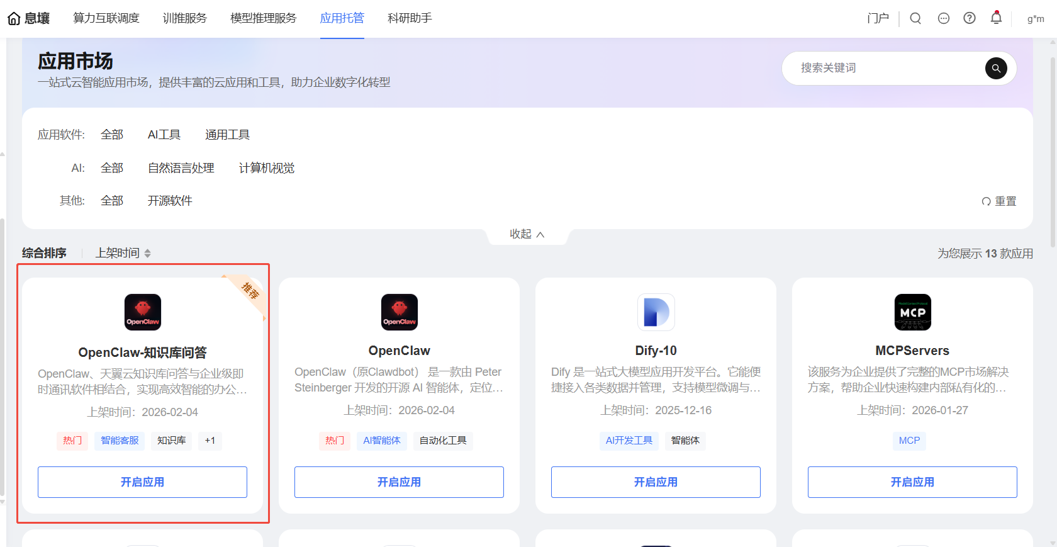Screen dimensions: 1057x547
Task: Select the AI工具 filter
Action: (x=164, y=135)
